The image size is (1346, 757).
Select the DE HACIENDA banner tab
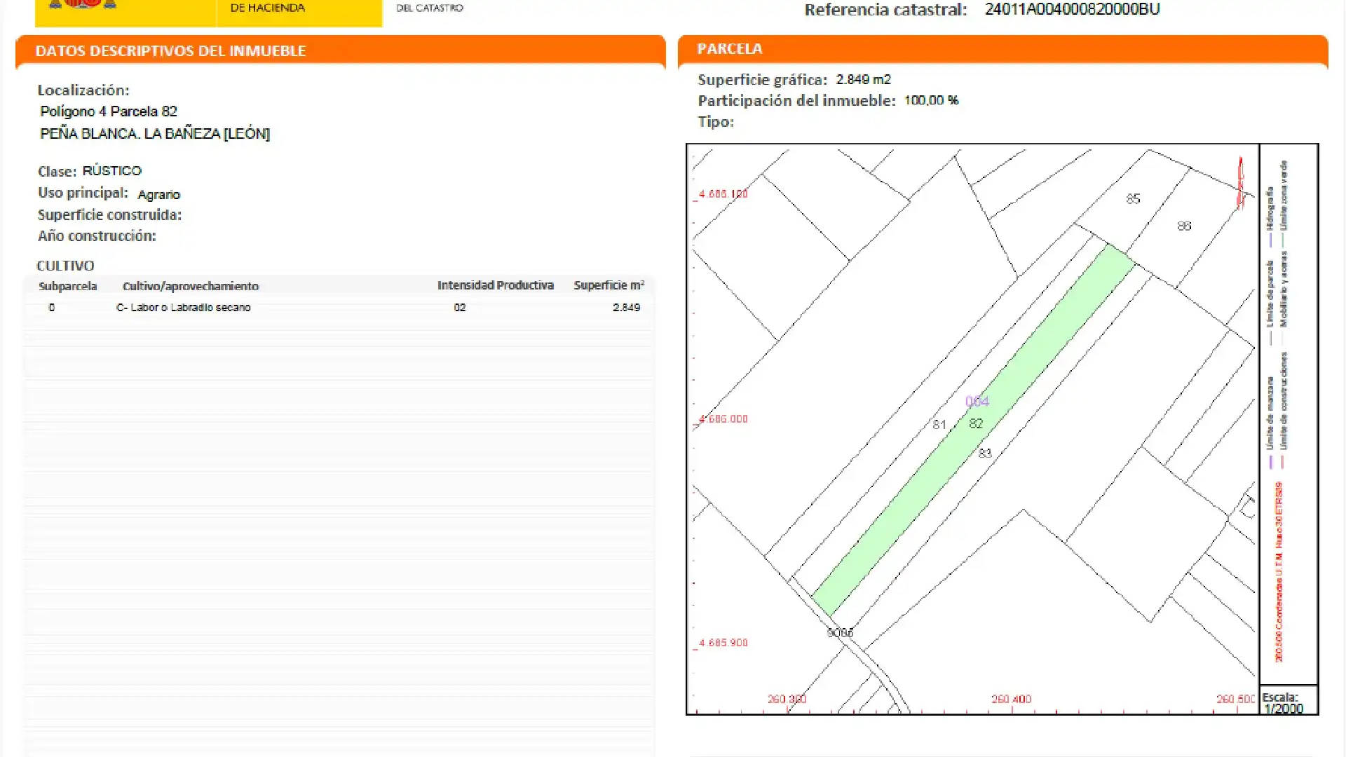(266, 8)
